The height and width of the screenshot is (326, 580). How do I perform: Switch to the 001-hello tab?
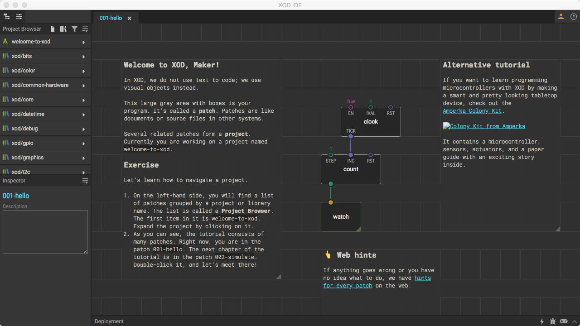click(111, 18)
